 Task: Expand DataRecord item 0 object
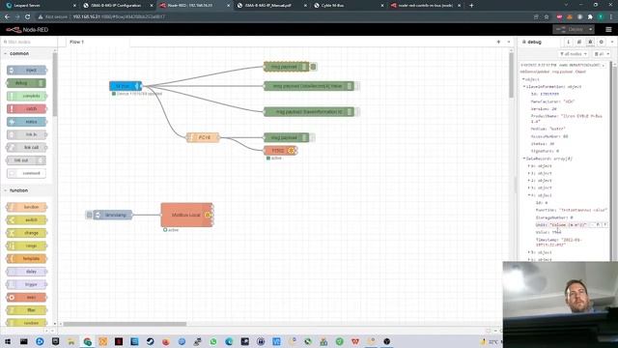coord(529,166)
